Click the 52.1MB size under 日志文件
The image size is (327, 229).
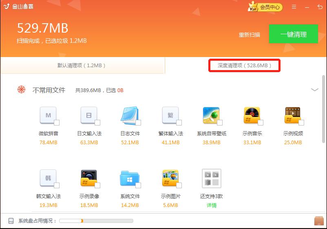pos(130,143)
